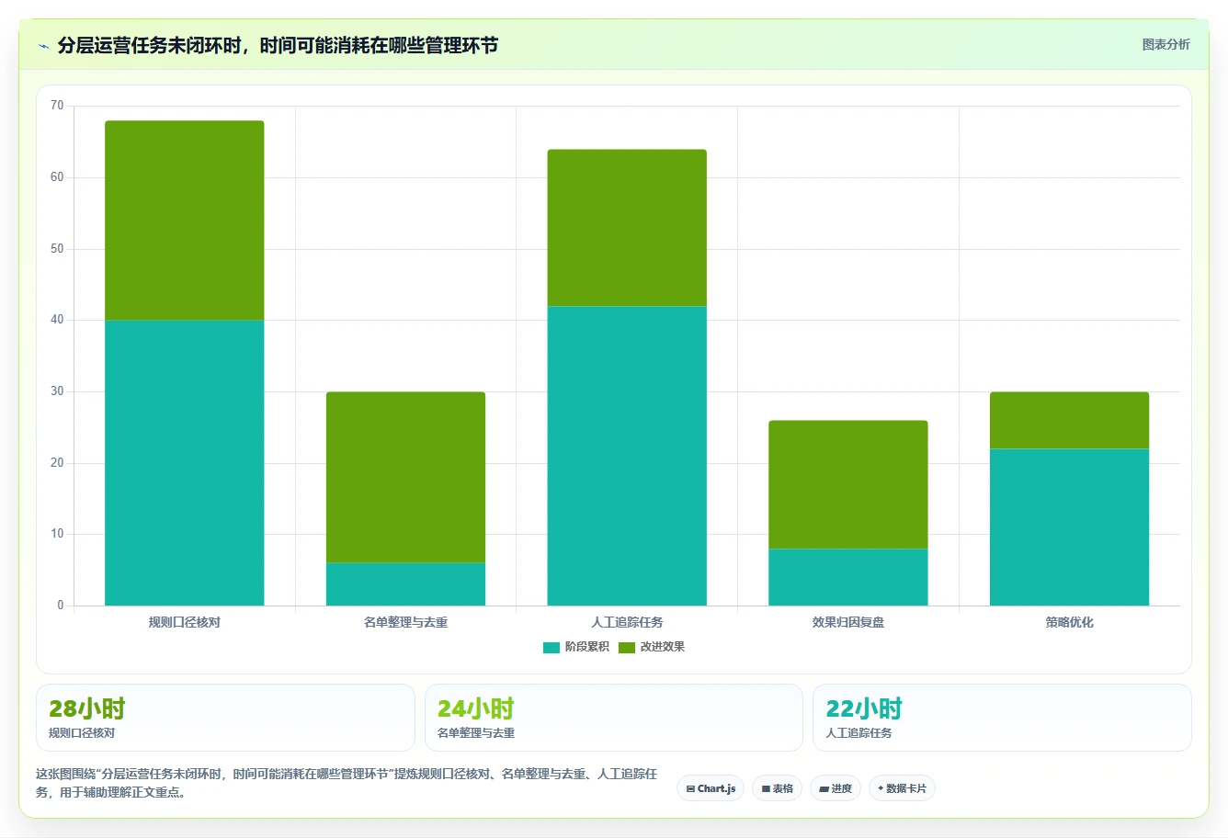Screen dimensions: 1228x838
Task: Select the 进度 tag chip
Action: [x=835, y=788]
